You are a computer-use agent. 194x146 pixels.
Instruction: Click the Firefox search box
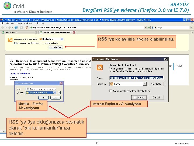(x=173, y=27)
